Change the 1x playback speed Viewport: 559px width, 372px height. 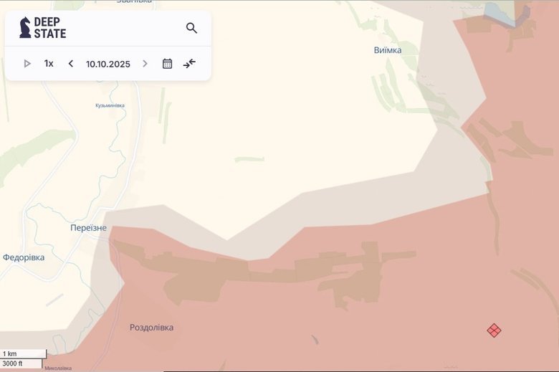(49, 64)
